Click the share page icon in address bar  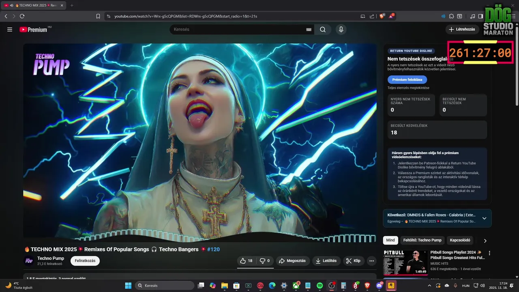372,16
